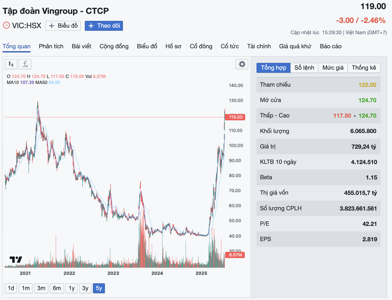Select the 5y time range

pyautogui.click(x=99, y=288)
